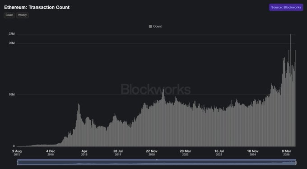Click the 4 Dec 2016 axis label
The image size is (307, 169).
51,153
